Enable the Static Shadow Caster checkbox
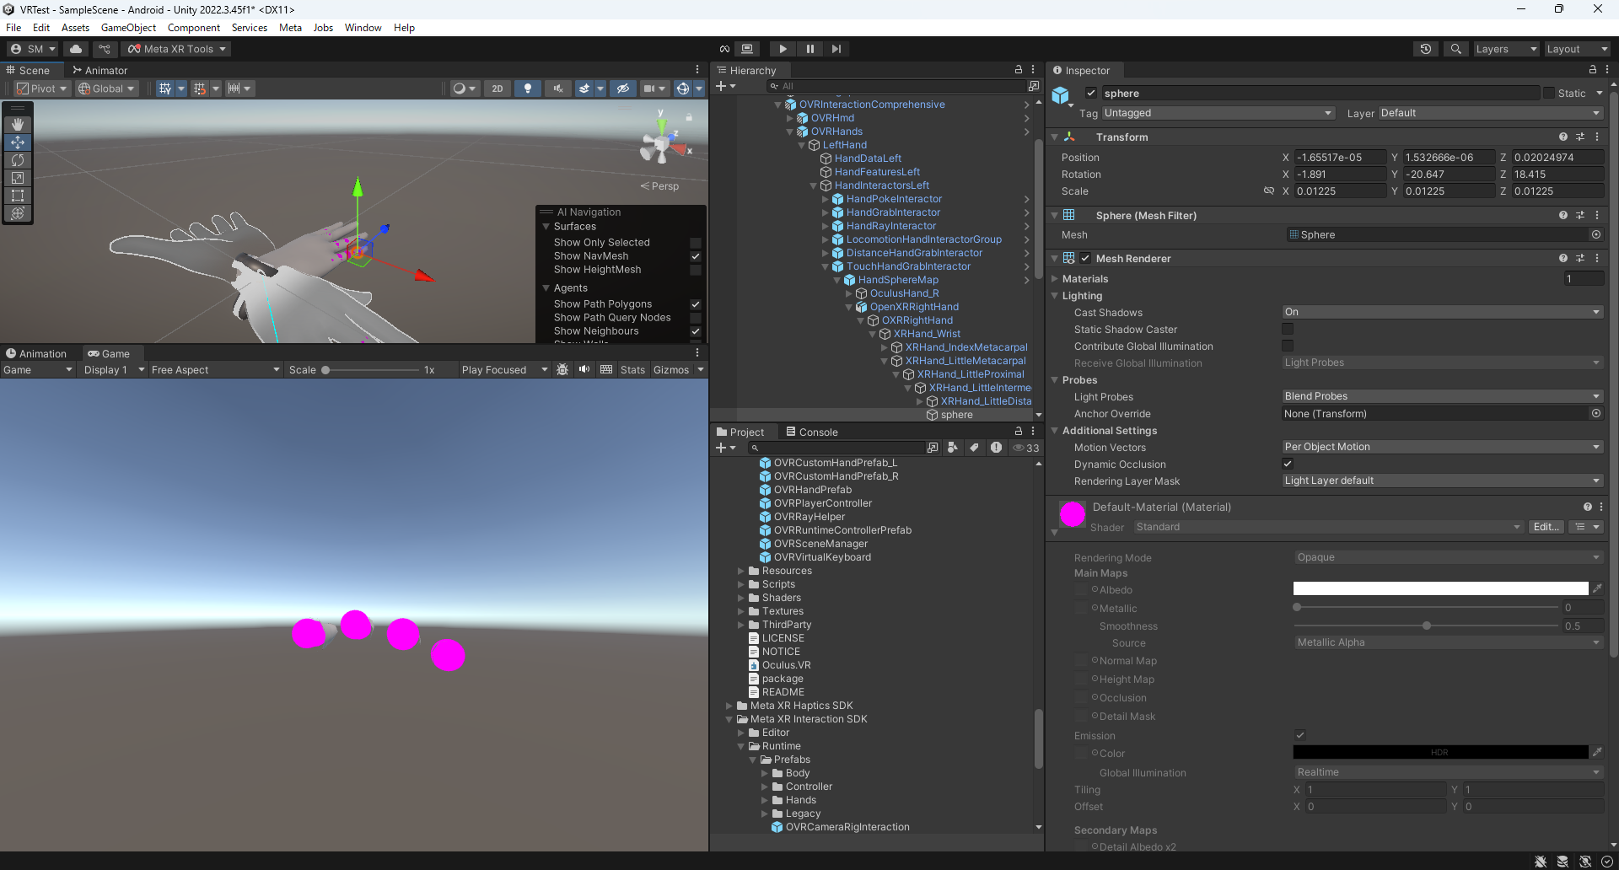The height and width of the screenshot is (870, 1619). coord(1288,330)
